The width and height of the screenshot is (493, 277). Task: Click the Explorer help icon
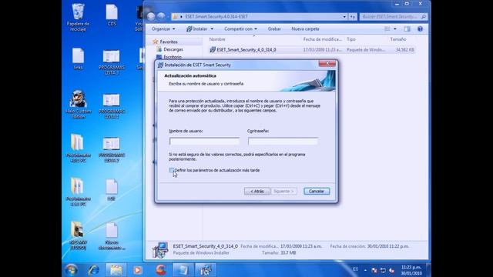[420, 29]
